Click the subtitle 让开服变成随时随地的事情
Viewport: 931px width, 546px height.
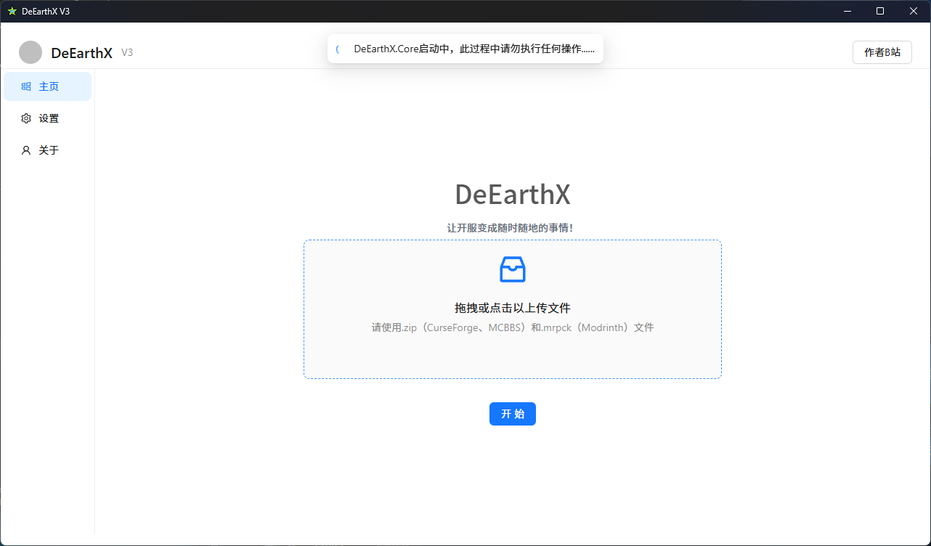pyautogui.click(x=512, y=227)
